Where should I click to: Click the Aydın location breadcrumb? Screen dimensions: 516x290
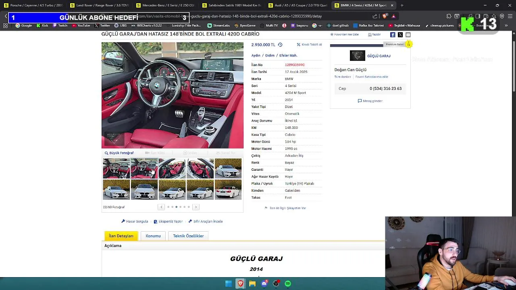coord(256,56)
